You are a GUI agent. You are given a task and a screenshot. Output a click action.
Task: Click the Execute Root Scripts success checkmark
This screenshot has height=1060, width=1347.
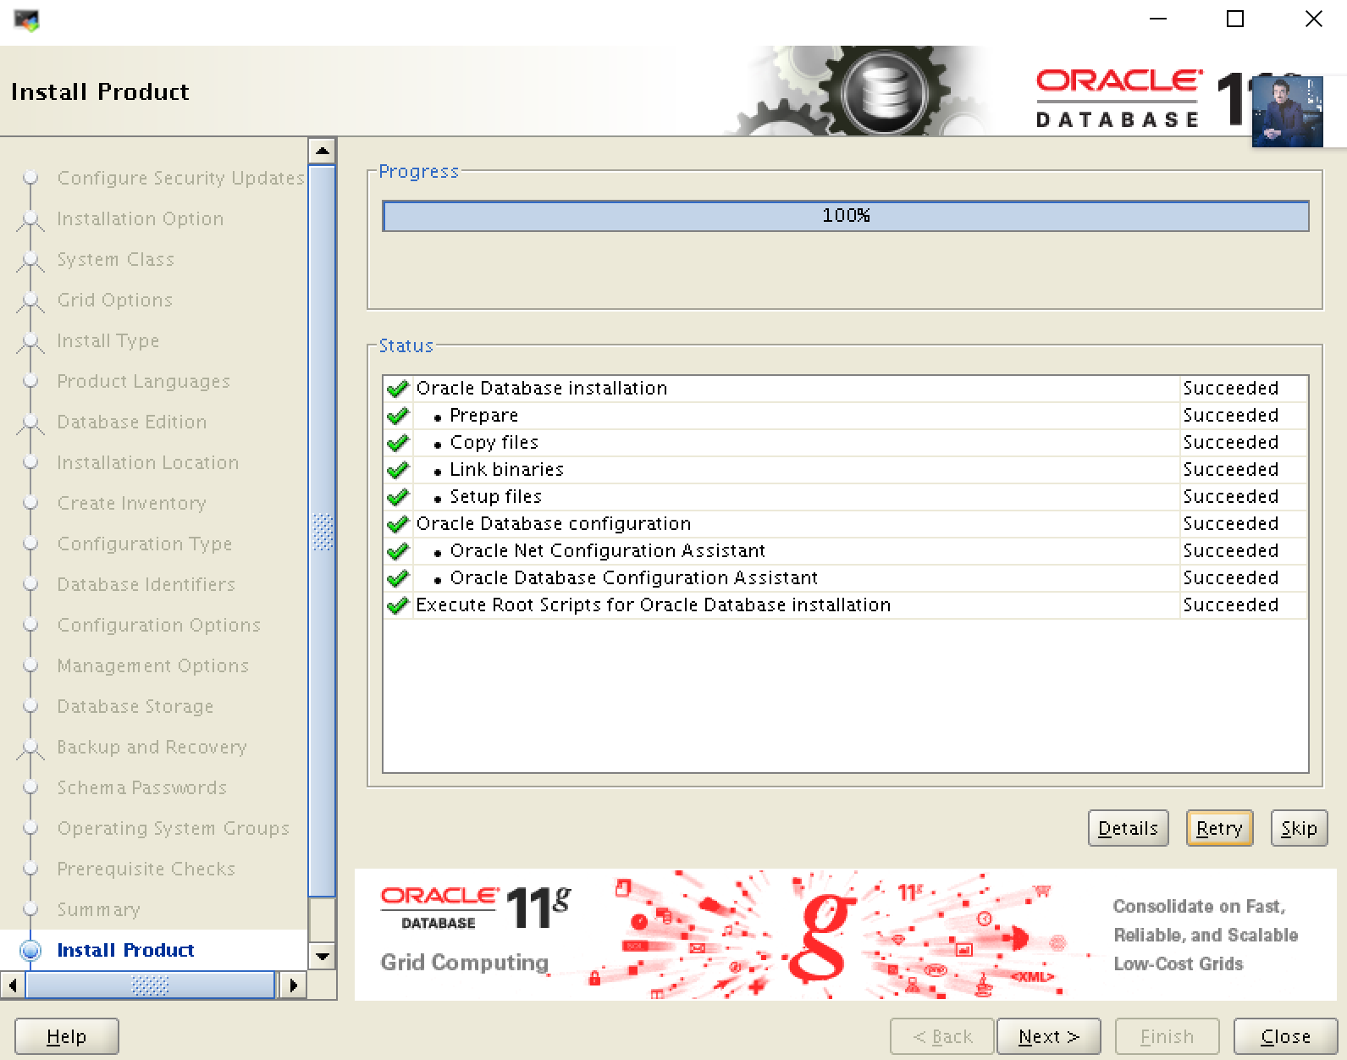[x=398, y=605]
